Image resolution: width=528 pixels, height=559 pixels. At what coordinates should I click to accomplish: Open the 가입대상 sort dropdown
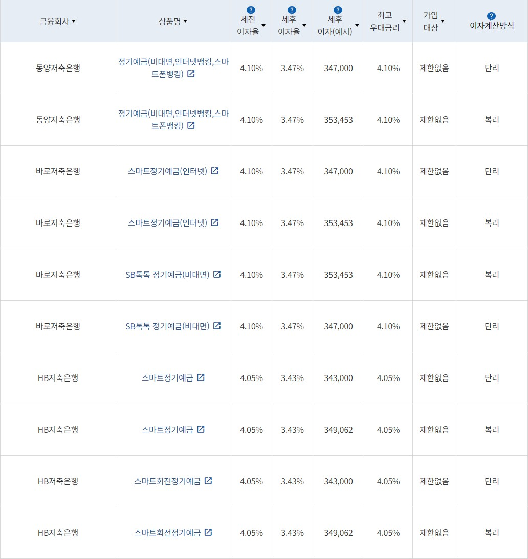tap(443, 21)
